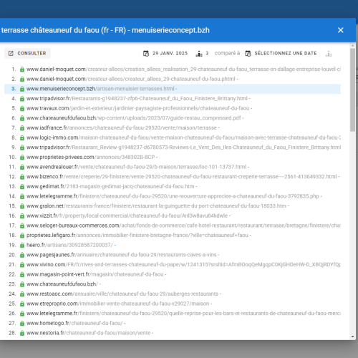Viewport: 358px width, 358px height.
Task: Click the ranking podium icon showing position 3
Action: (x=199, y=54)
